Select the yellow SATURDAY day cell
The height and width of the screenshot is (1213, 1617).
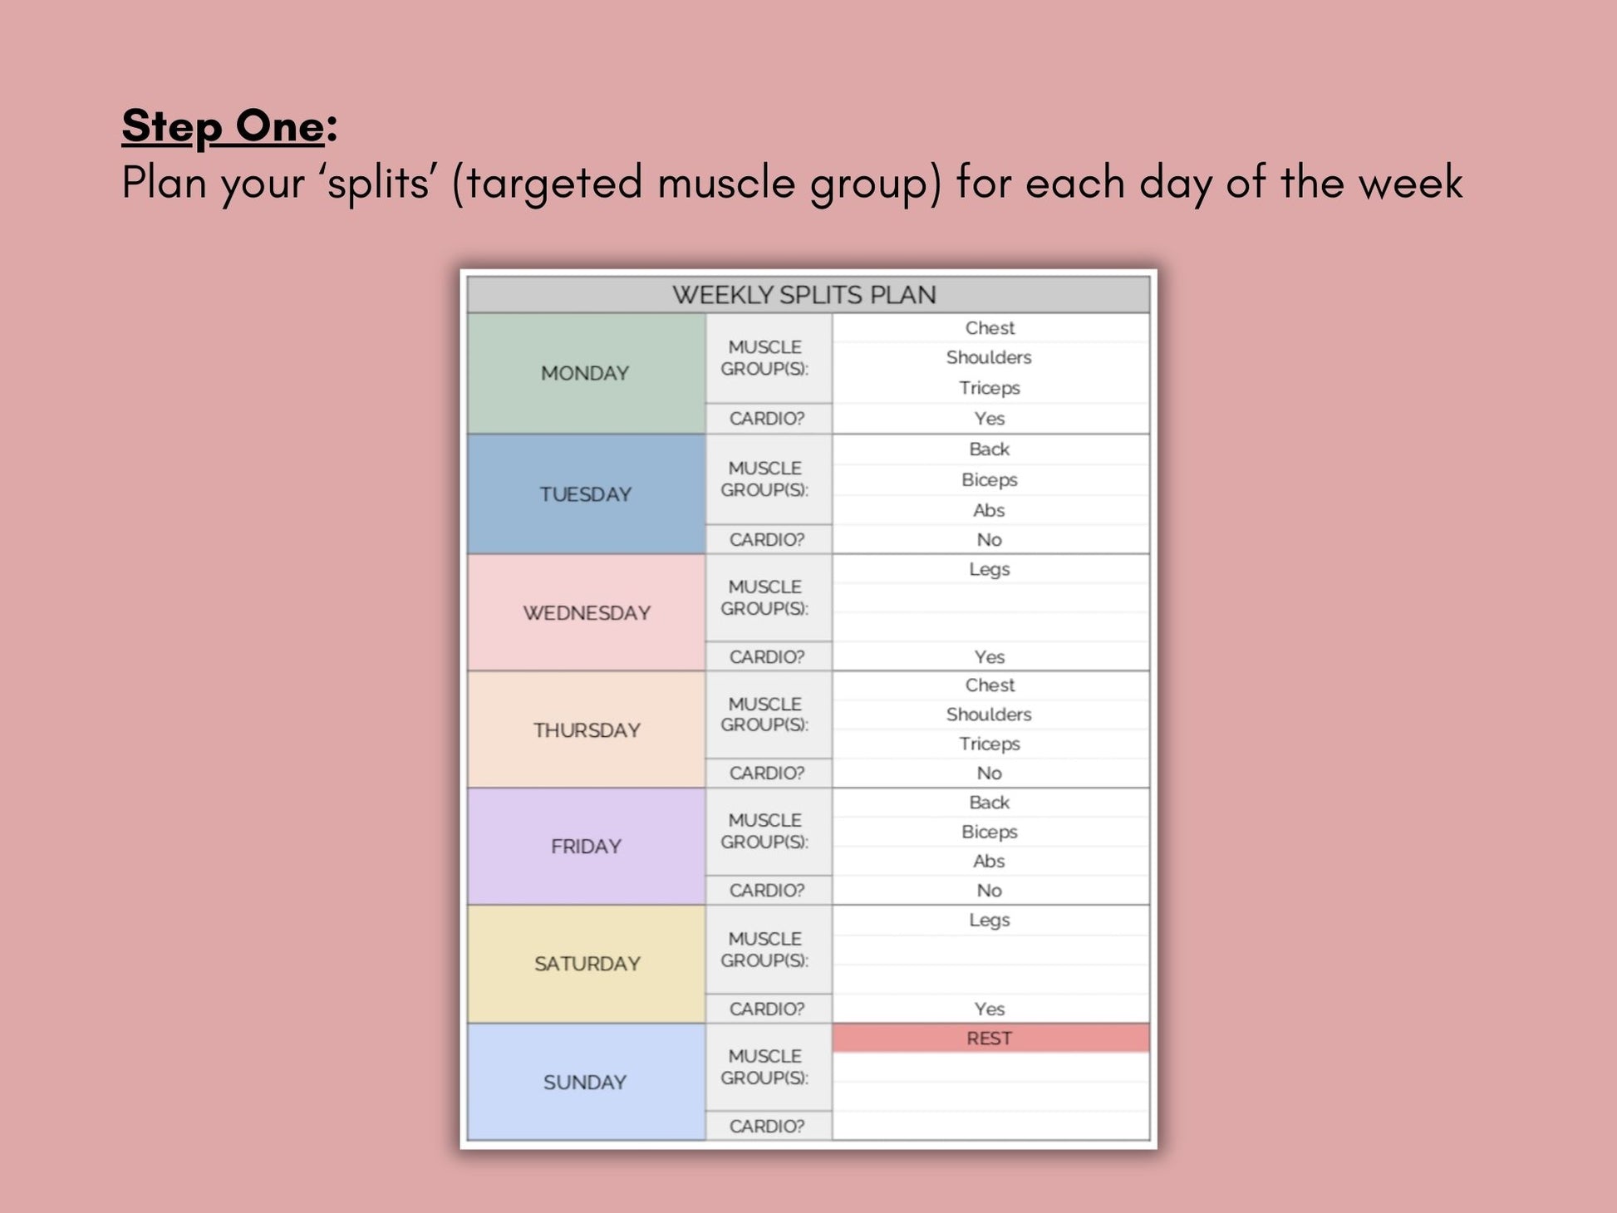[x=586, y=964]
